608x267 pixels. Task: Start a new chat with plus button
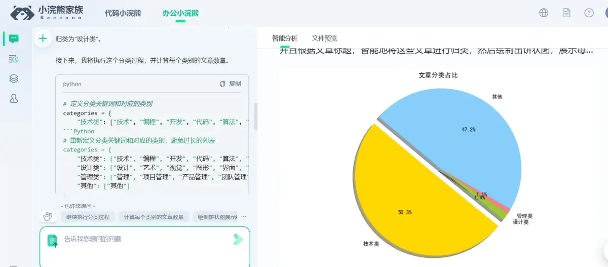(43, 39)
